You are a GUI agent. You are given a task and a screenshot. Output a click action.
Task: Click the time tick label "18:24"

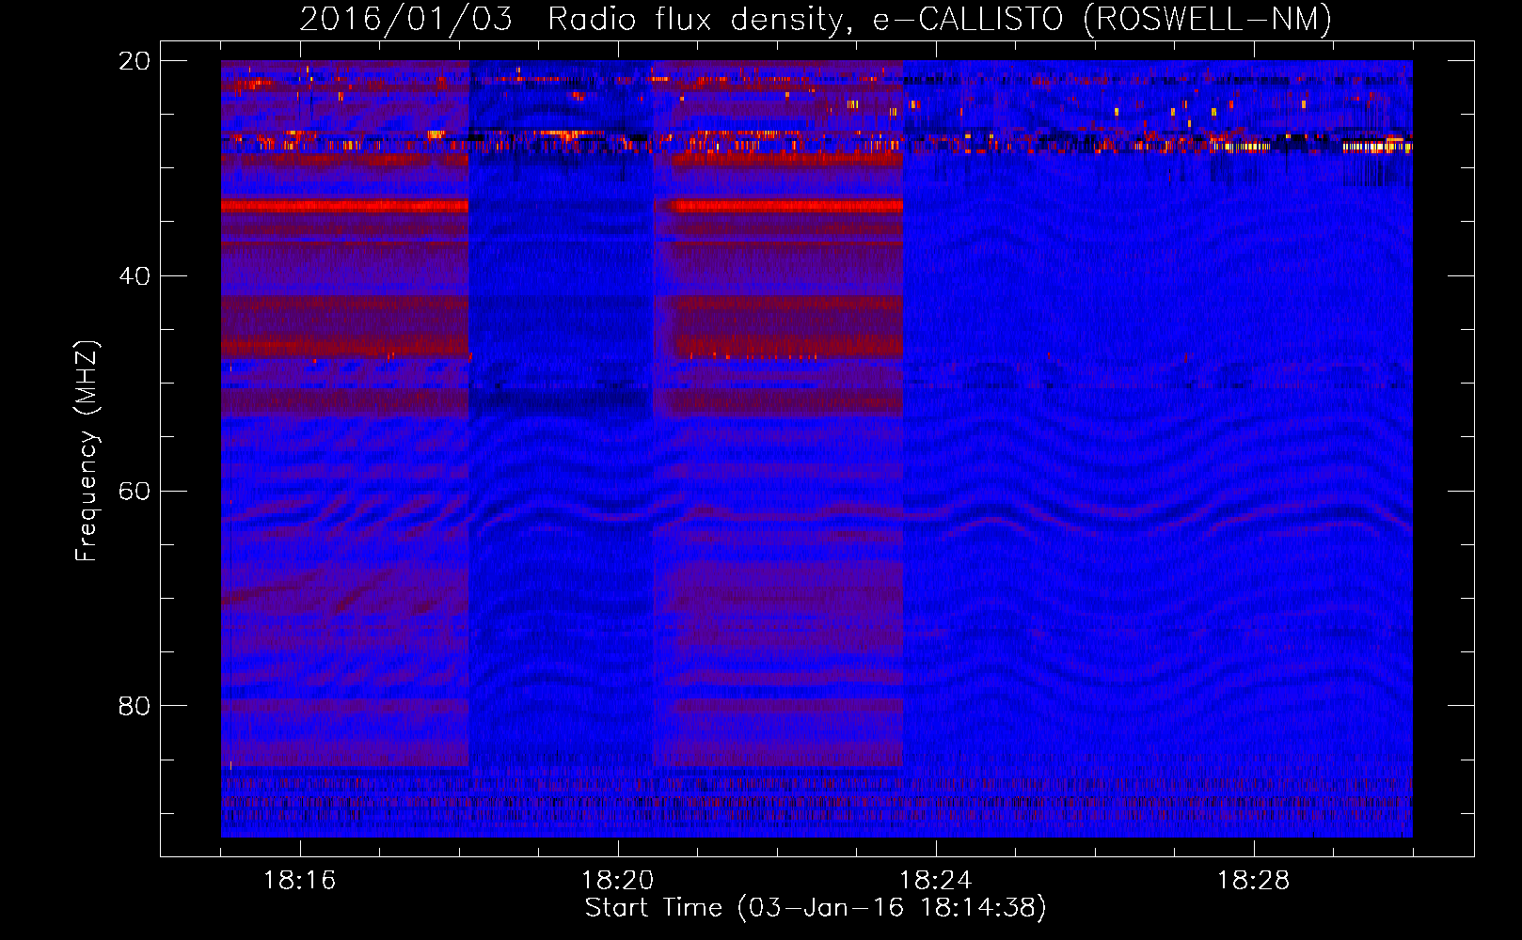[x=935, y=881]
